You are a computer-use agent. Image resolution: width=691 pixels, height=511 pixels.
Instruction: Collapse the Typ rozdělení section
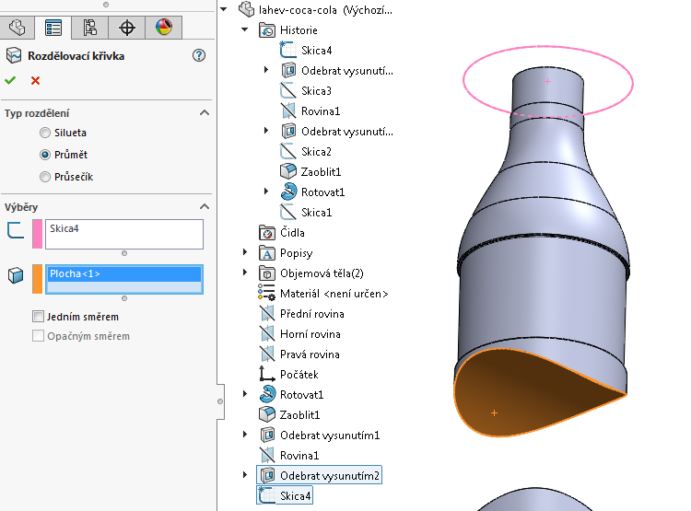coord(204,112)
